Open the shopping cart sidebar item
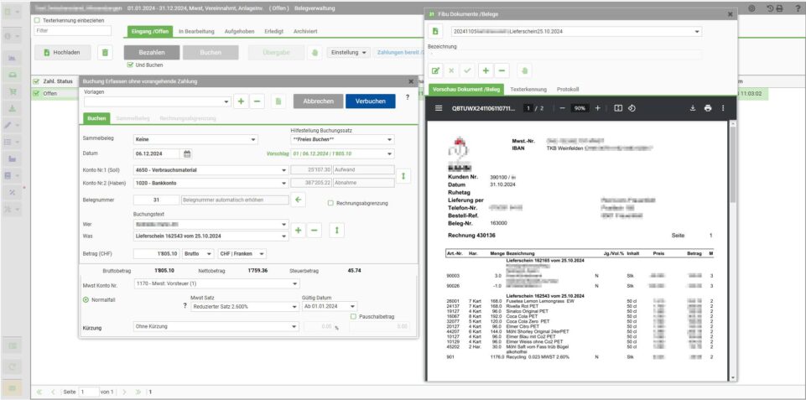 coord(13,91)
